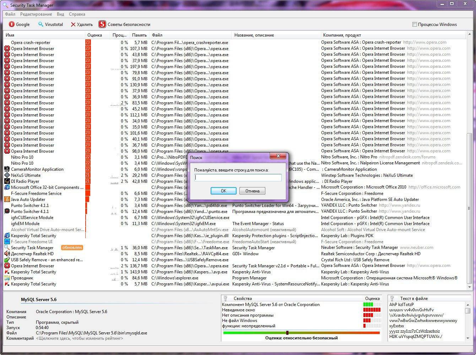
Task: Click comment field to change rating
Action: tap(80, 338)
